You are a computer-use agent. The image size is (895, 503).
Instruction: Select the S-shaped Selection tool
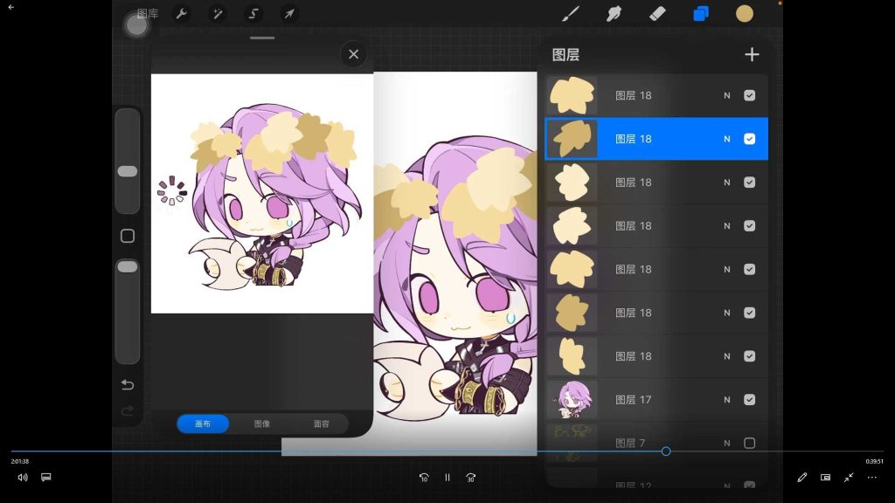tap(253, 14)
